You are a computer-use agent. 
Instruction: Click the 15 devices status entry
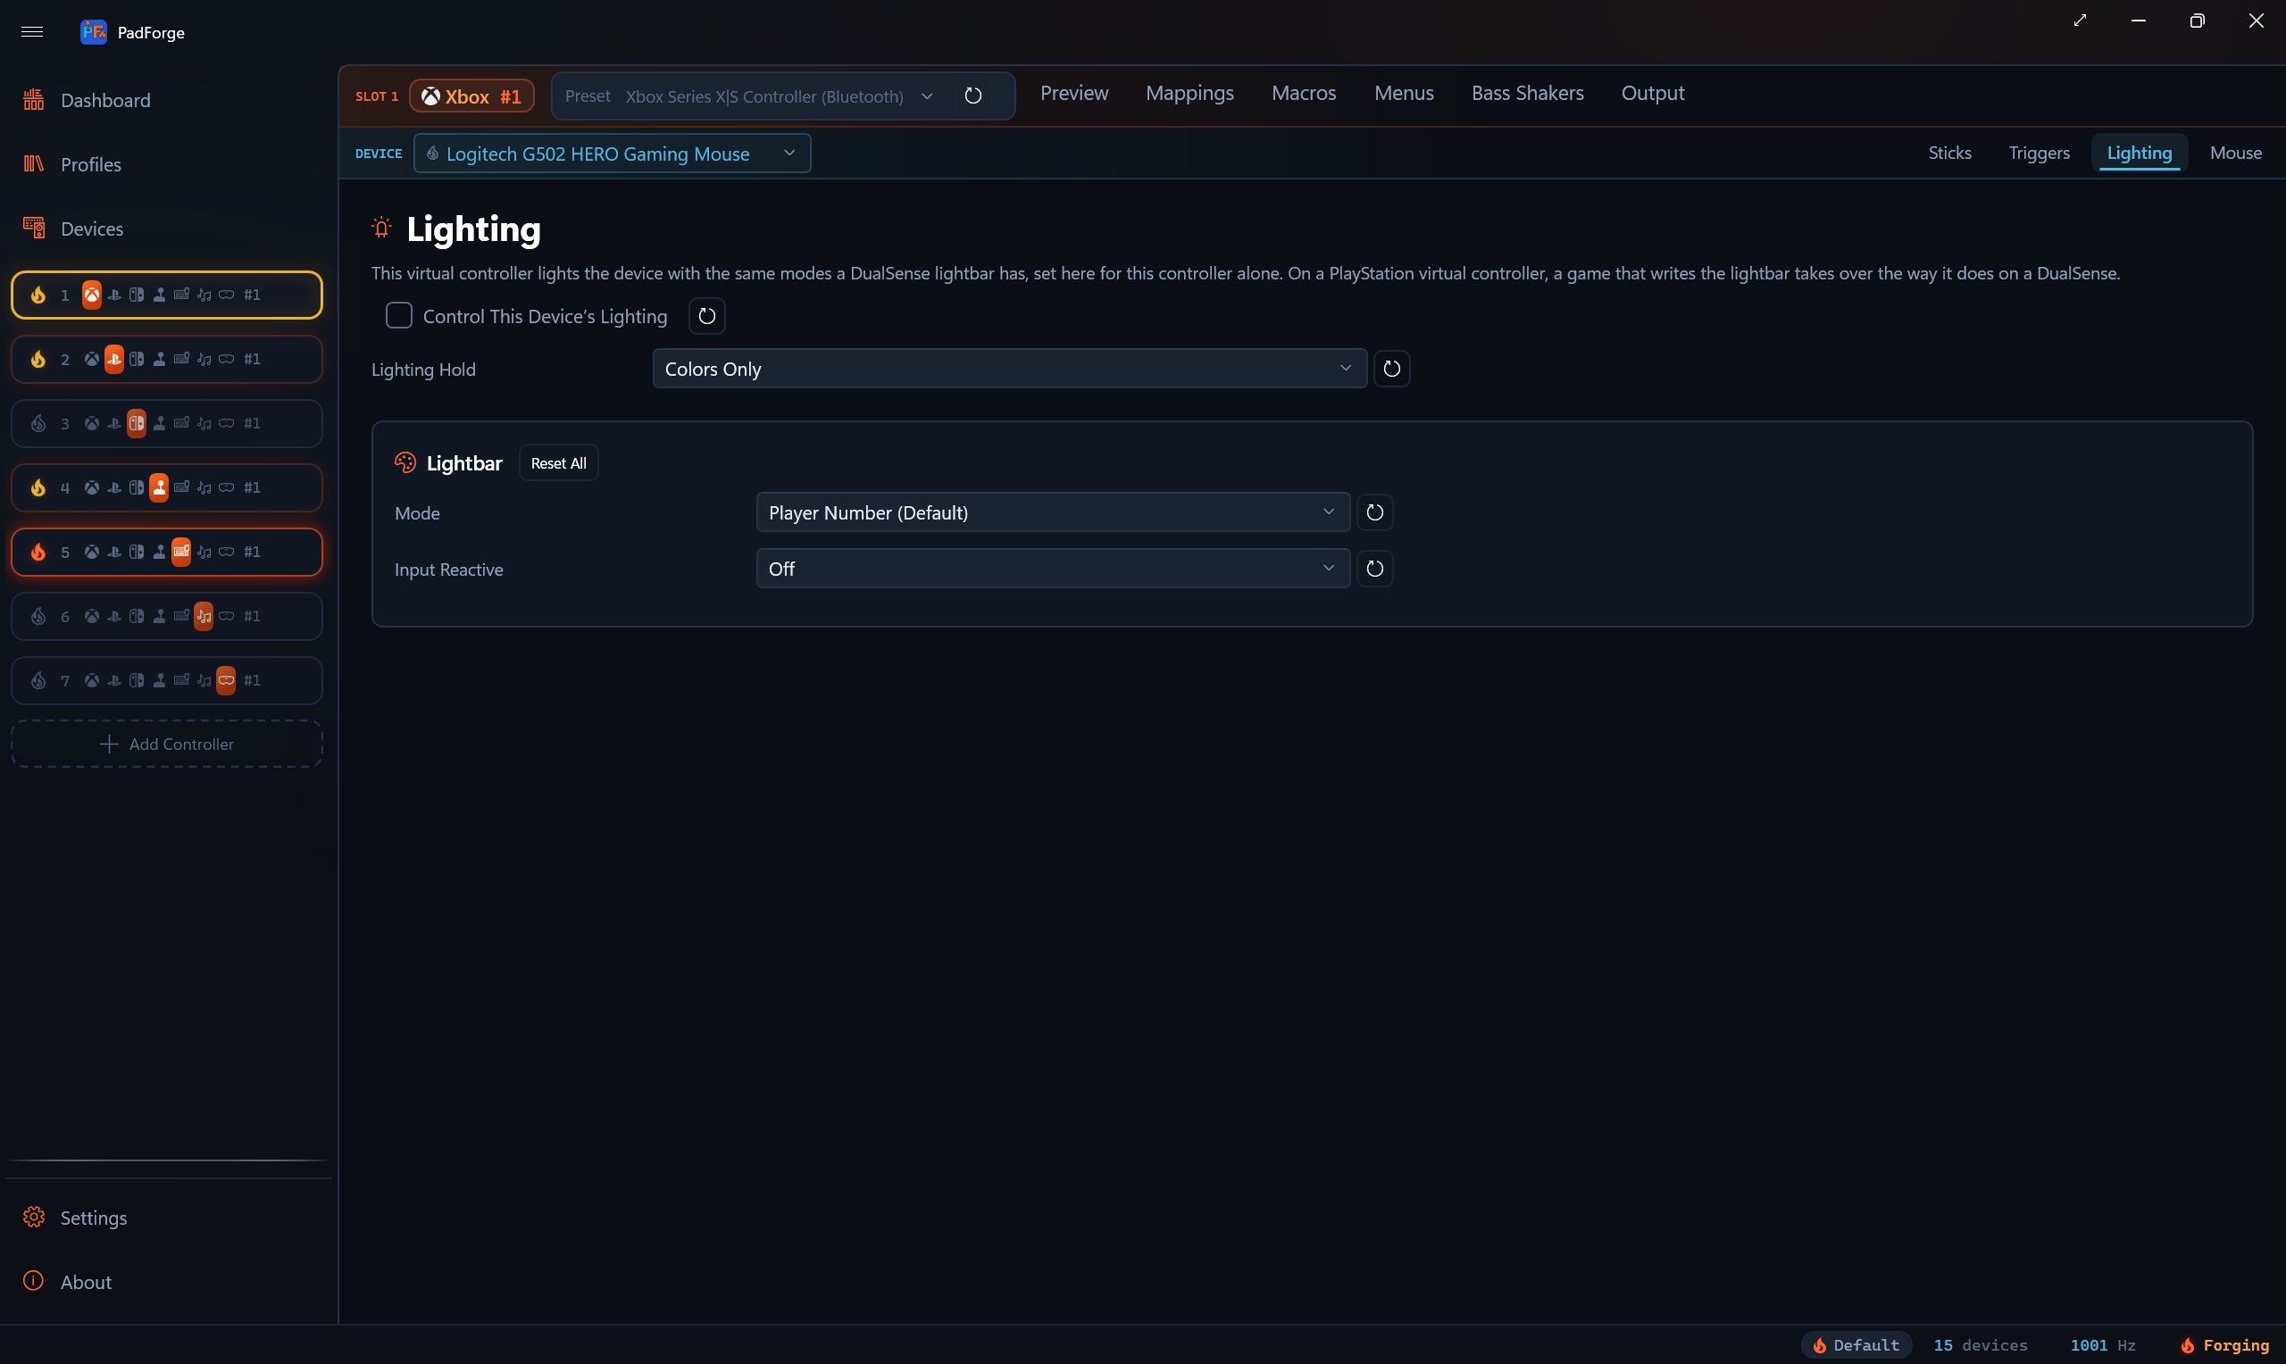coord(1980,1345)
